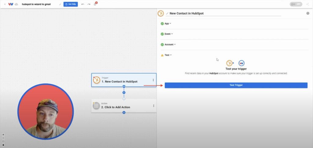This screenshot has height=148, width=313.
Task: Click the HubSpot icon in panel header
Action: click(161, 13)
